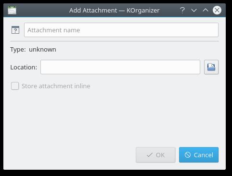Minimize dialog using the down chevron
Screen dimensions: 232x176
[194, 11]
